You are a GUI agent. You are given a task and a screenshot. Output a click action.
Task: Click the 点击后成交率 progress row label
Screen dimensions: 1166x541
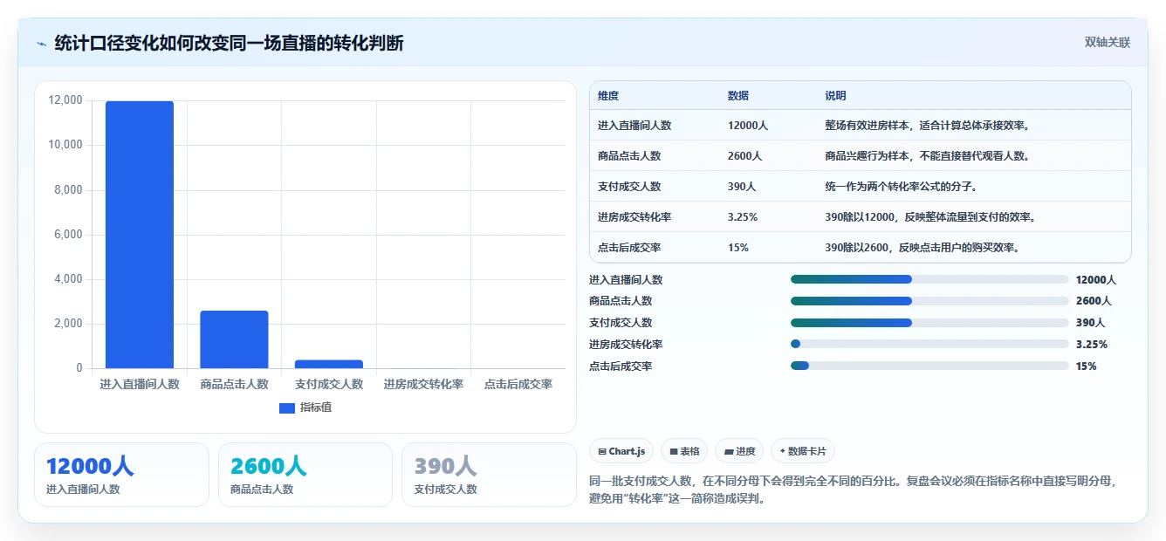pyautogui.click(x=621, y=366)
